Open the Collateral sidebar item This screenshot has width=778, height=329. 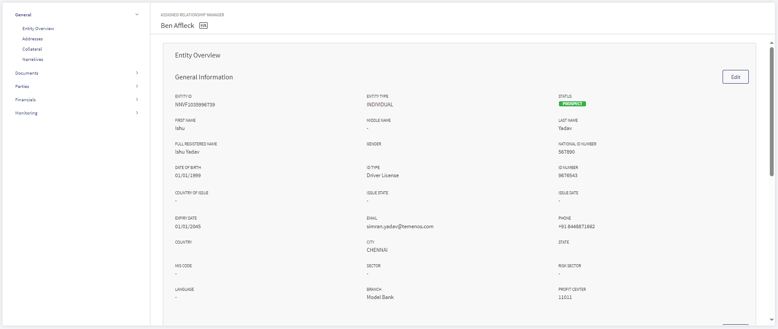32,49
